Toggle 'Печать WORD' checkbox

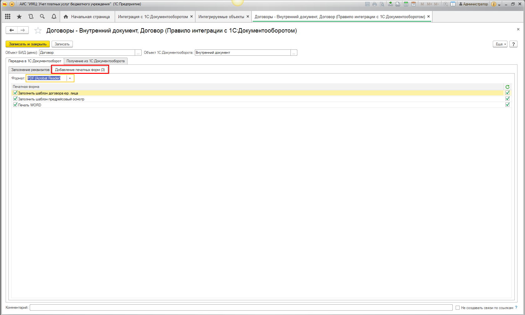click(15, 105)
